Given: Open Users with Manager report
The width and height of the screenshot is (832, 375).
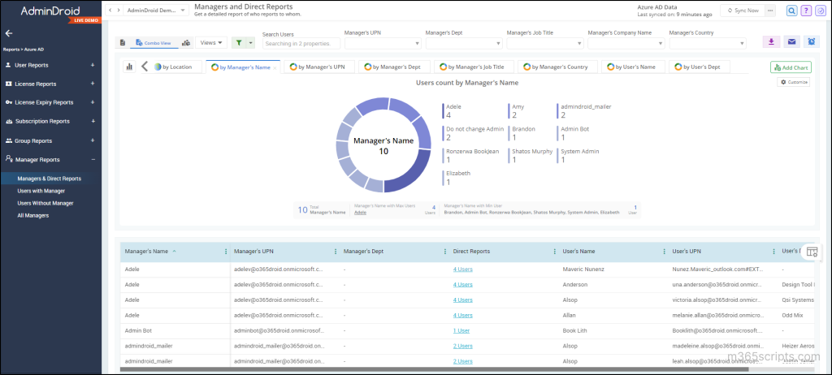Looking at the screenshot, I should click(41, 191).
